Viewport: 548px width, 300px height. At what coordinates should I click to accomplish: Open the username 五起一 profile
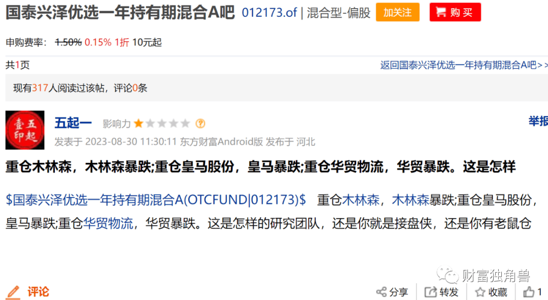[73, 123]
